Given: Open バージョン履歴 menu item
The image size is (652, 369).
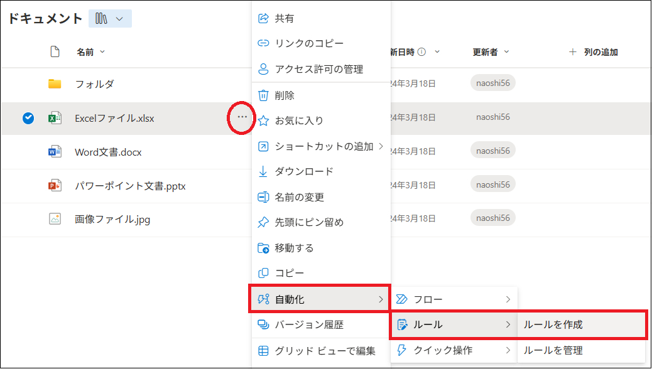Looking at the screenshot, I should click(x=321, y=324).
